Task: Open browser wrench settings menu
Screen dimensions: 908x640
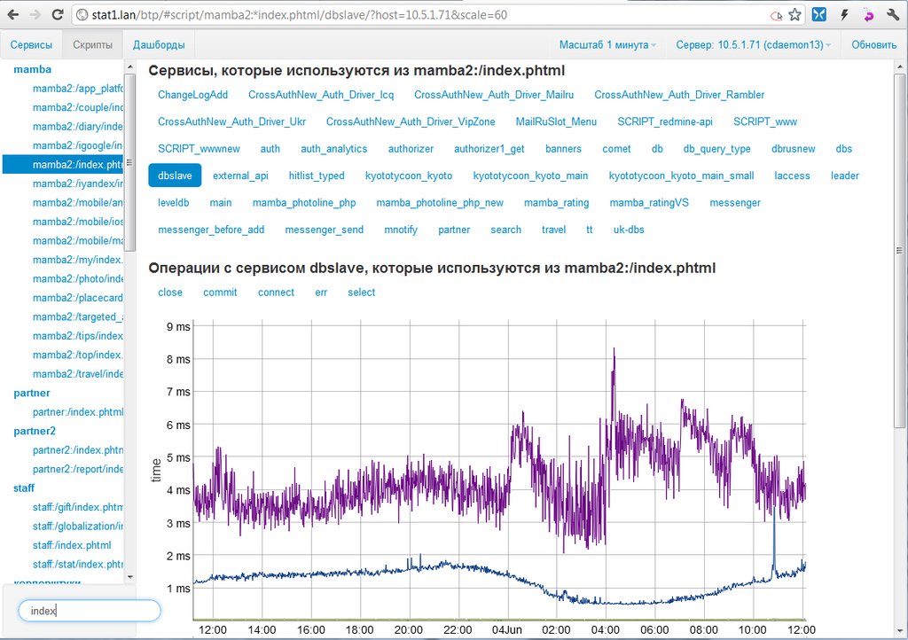Action: (x=893, y=15)
